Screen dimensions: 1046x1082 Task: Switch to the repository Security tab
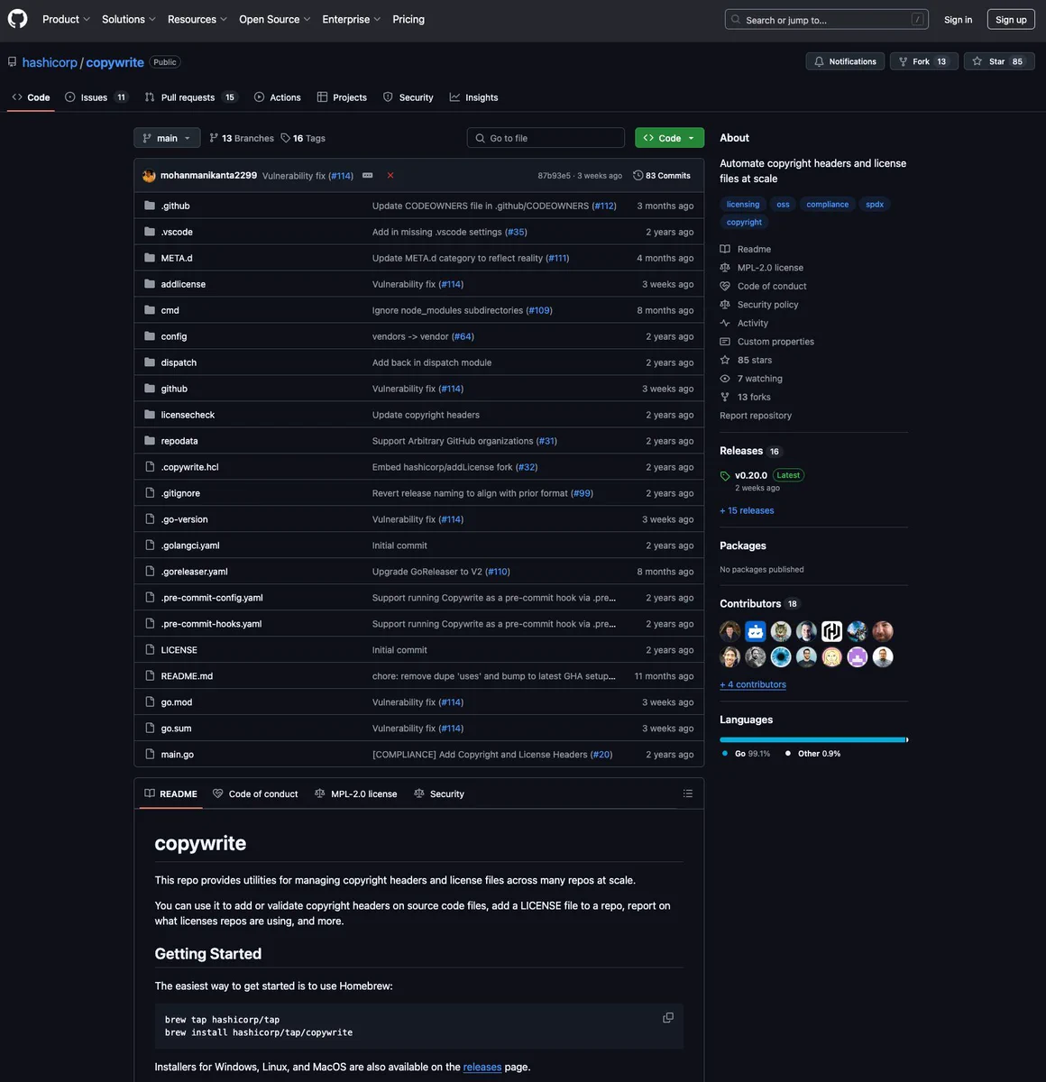[408, 97]
